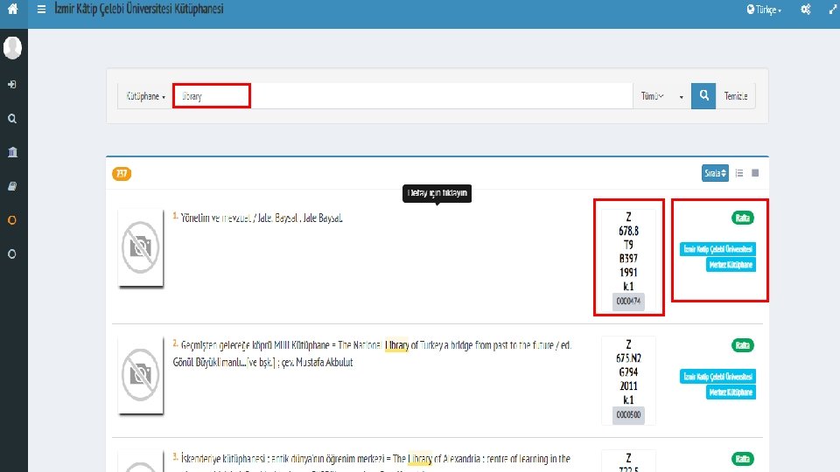Go to home via house icon

tap(12, 9)
